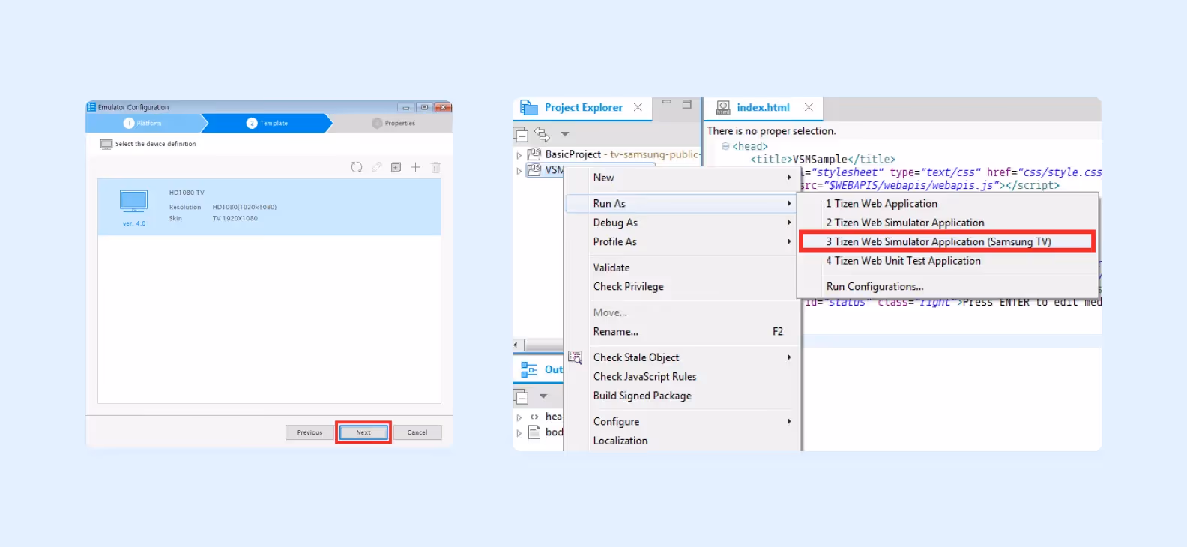Minimize the Emulator Configuration window
This screenshot has width=1187, height=547.
pos(405,107)
